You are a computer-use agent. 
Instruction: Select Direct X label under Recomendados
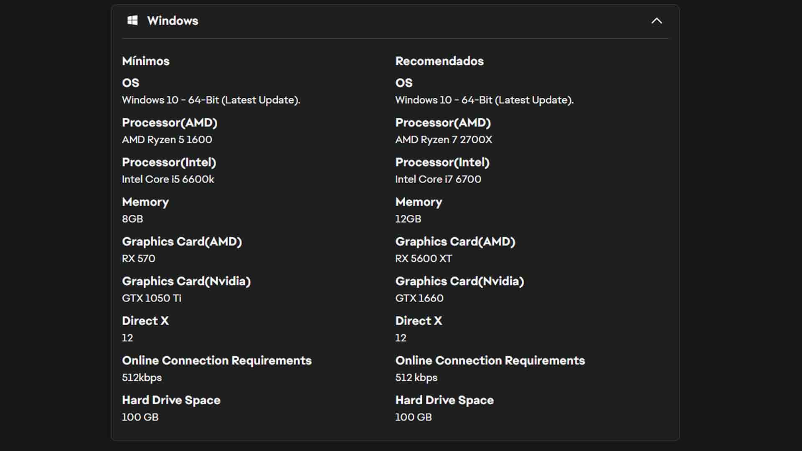tap(419, 321)
